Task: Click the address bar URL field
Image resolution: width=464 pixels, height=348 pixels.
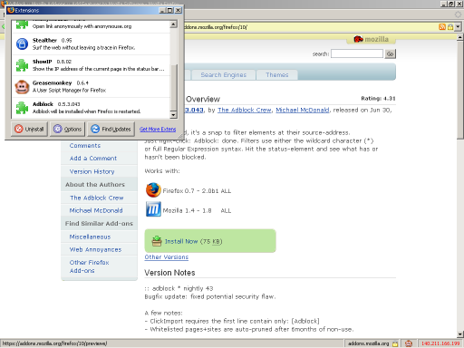Action: point(310,27)
